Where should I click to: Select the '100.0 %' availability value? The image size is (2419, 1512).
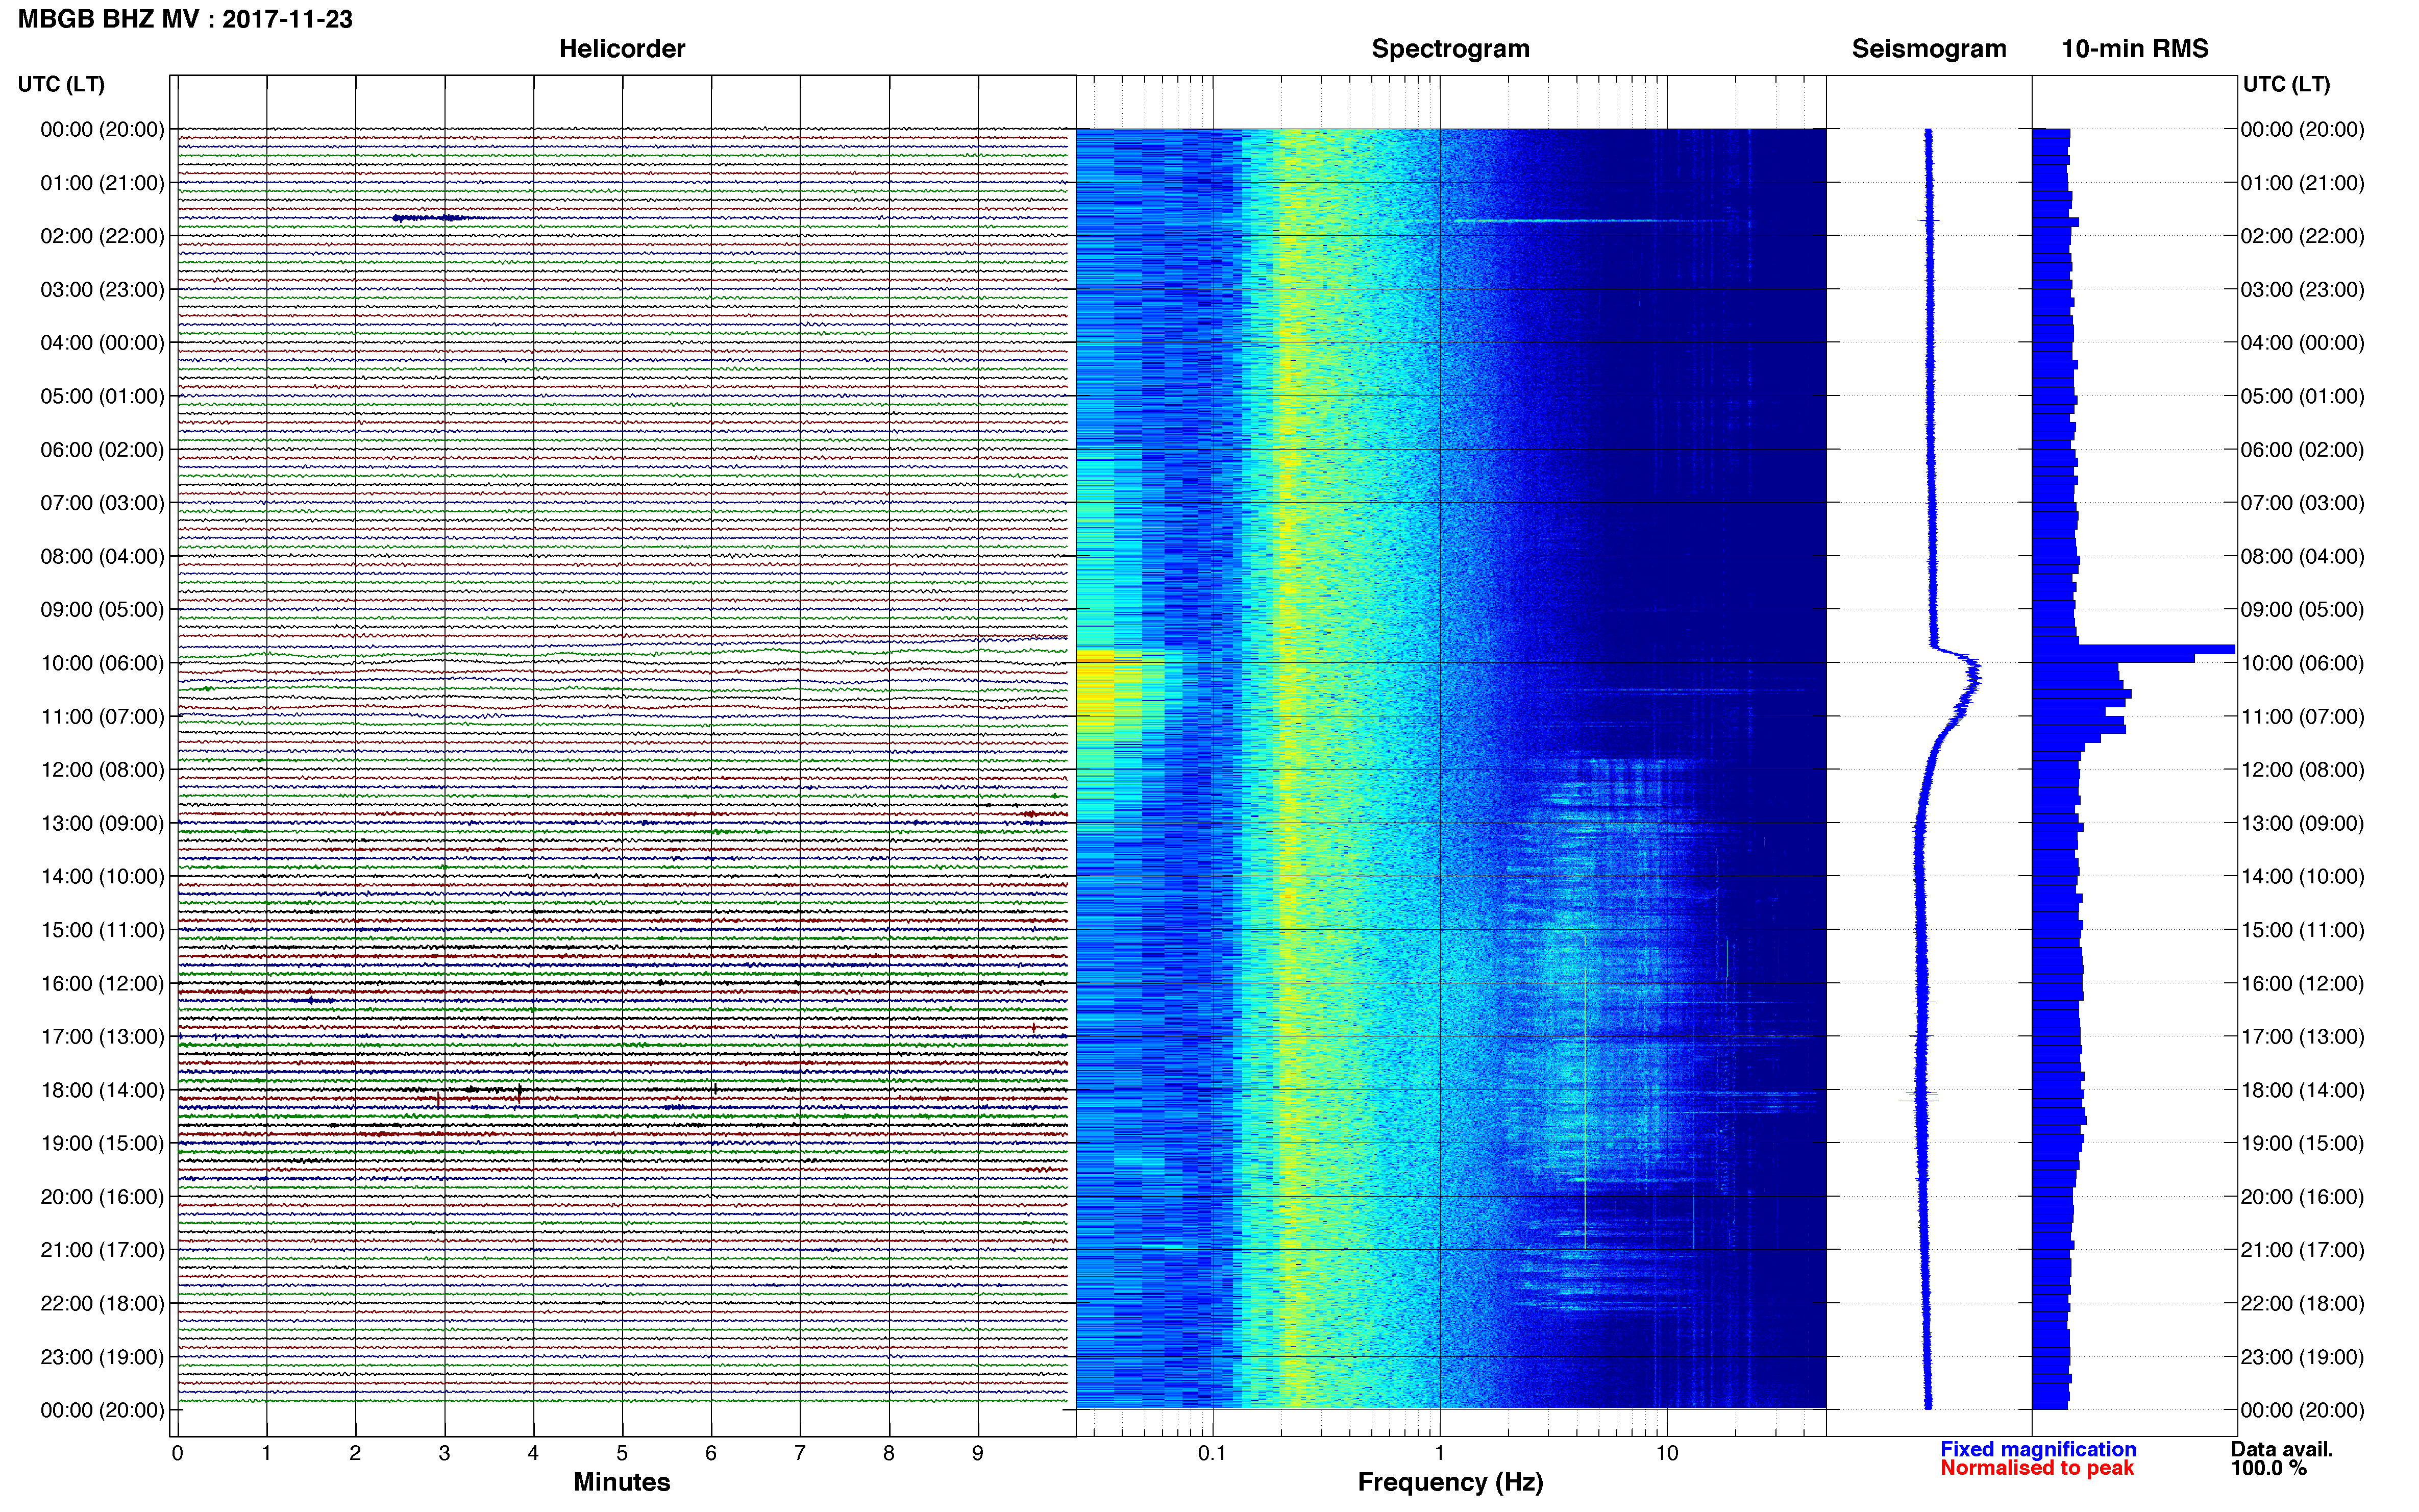coord(2268,1468)
